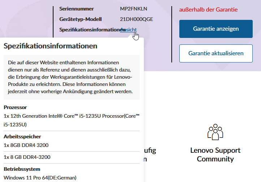Click the Lenovo Support Community people icon
This screenshot has height=182, width=261.
coord(215,132)
